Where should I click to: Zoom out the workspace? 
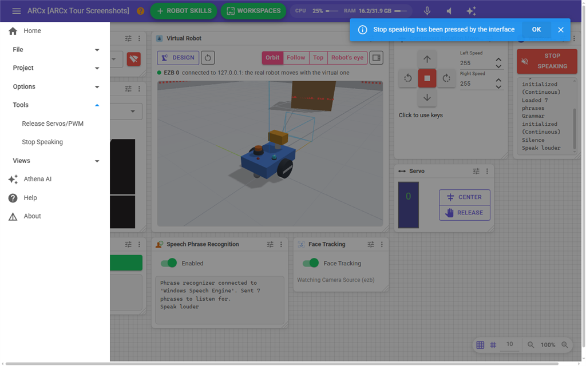(530, 345)
